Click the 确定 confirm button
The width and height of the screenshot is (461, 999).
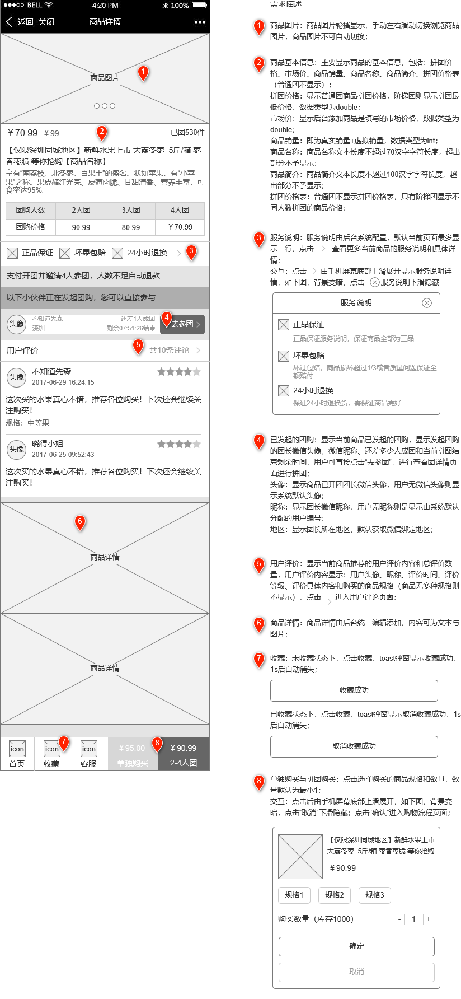[x=356, y=946]
